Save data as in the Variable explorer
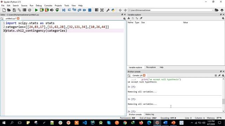Screen dimensions: 225x126 [137, 18]
